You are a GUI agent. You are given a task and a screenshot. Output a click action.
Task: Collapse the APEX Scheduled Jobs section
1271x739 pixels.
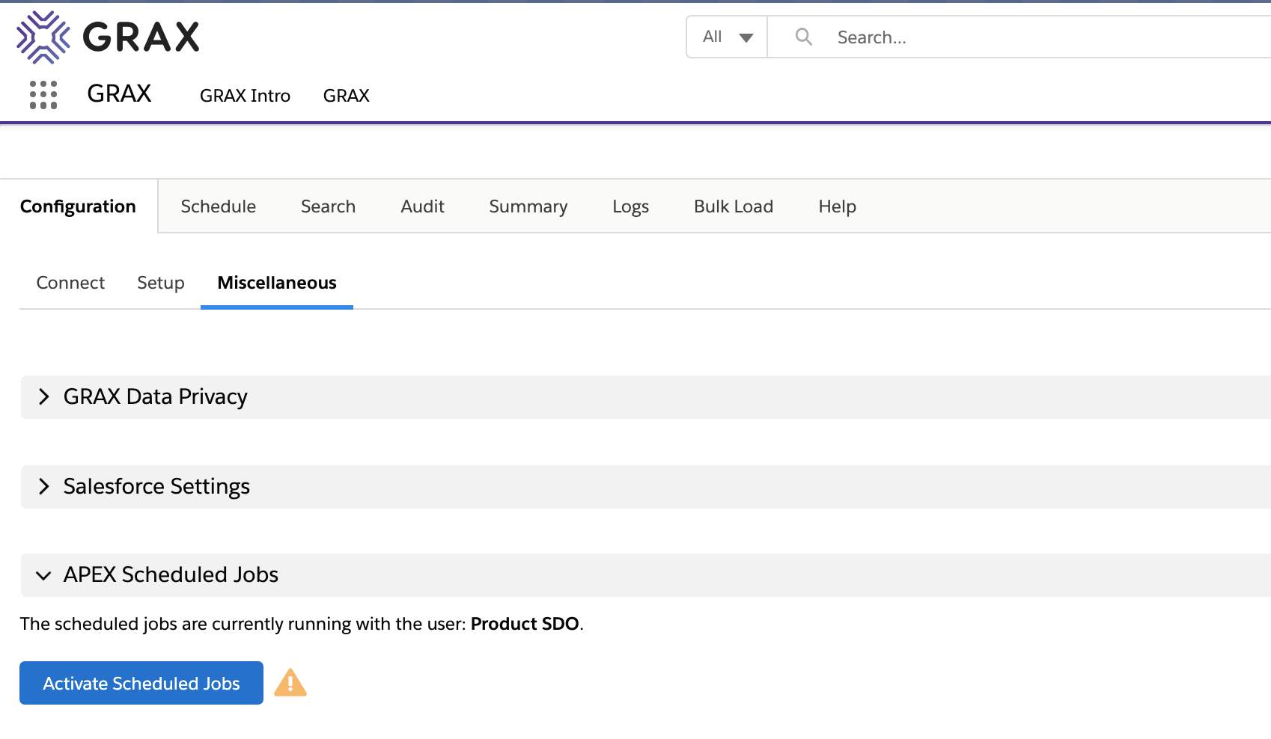tap(646, 575)
